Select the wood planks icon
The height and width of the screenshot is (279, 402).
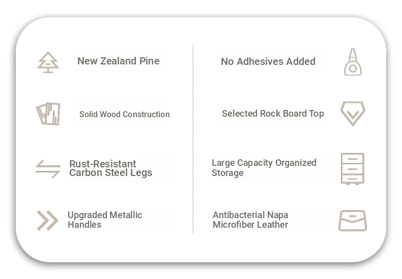point(48,114)
